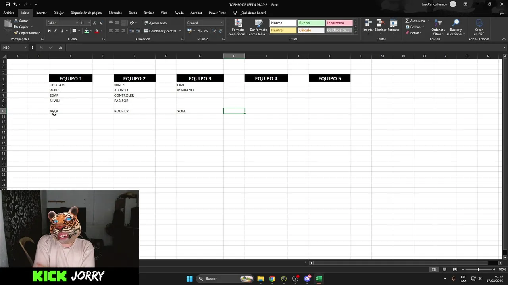
Task: Select cell containing RODRICK
Action: point(134,111)
